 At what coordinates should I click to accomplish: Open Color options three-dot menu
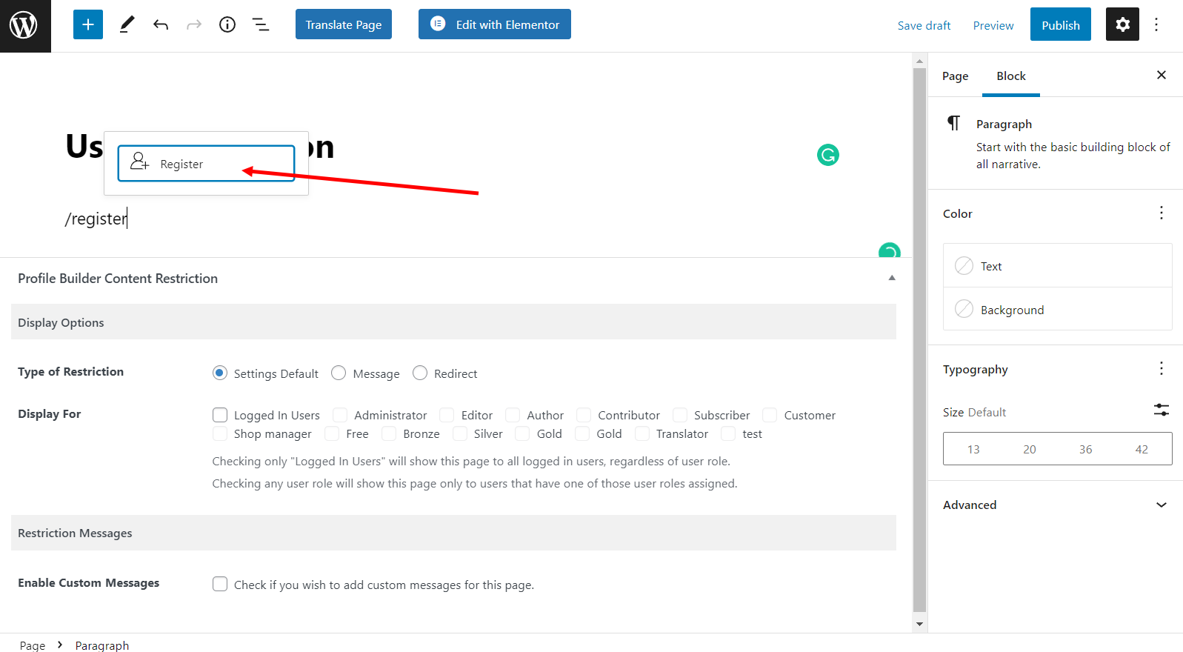pyautogui.click(x=1162, y=213)
